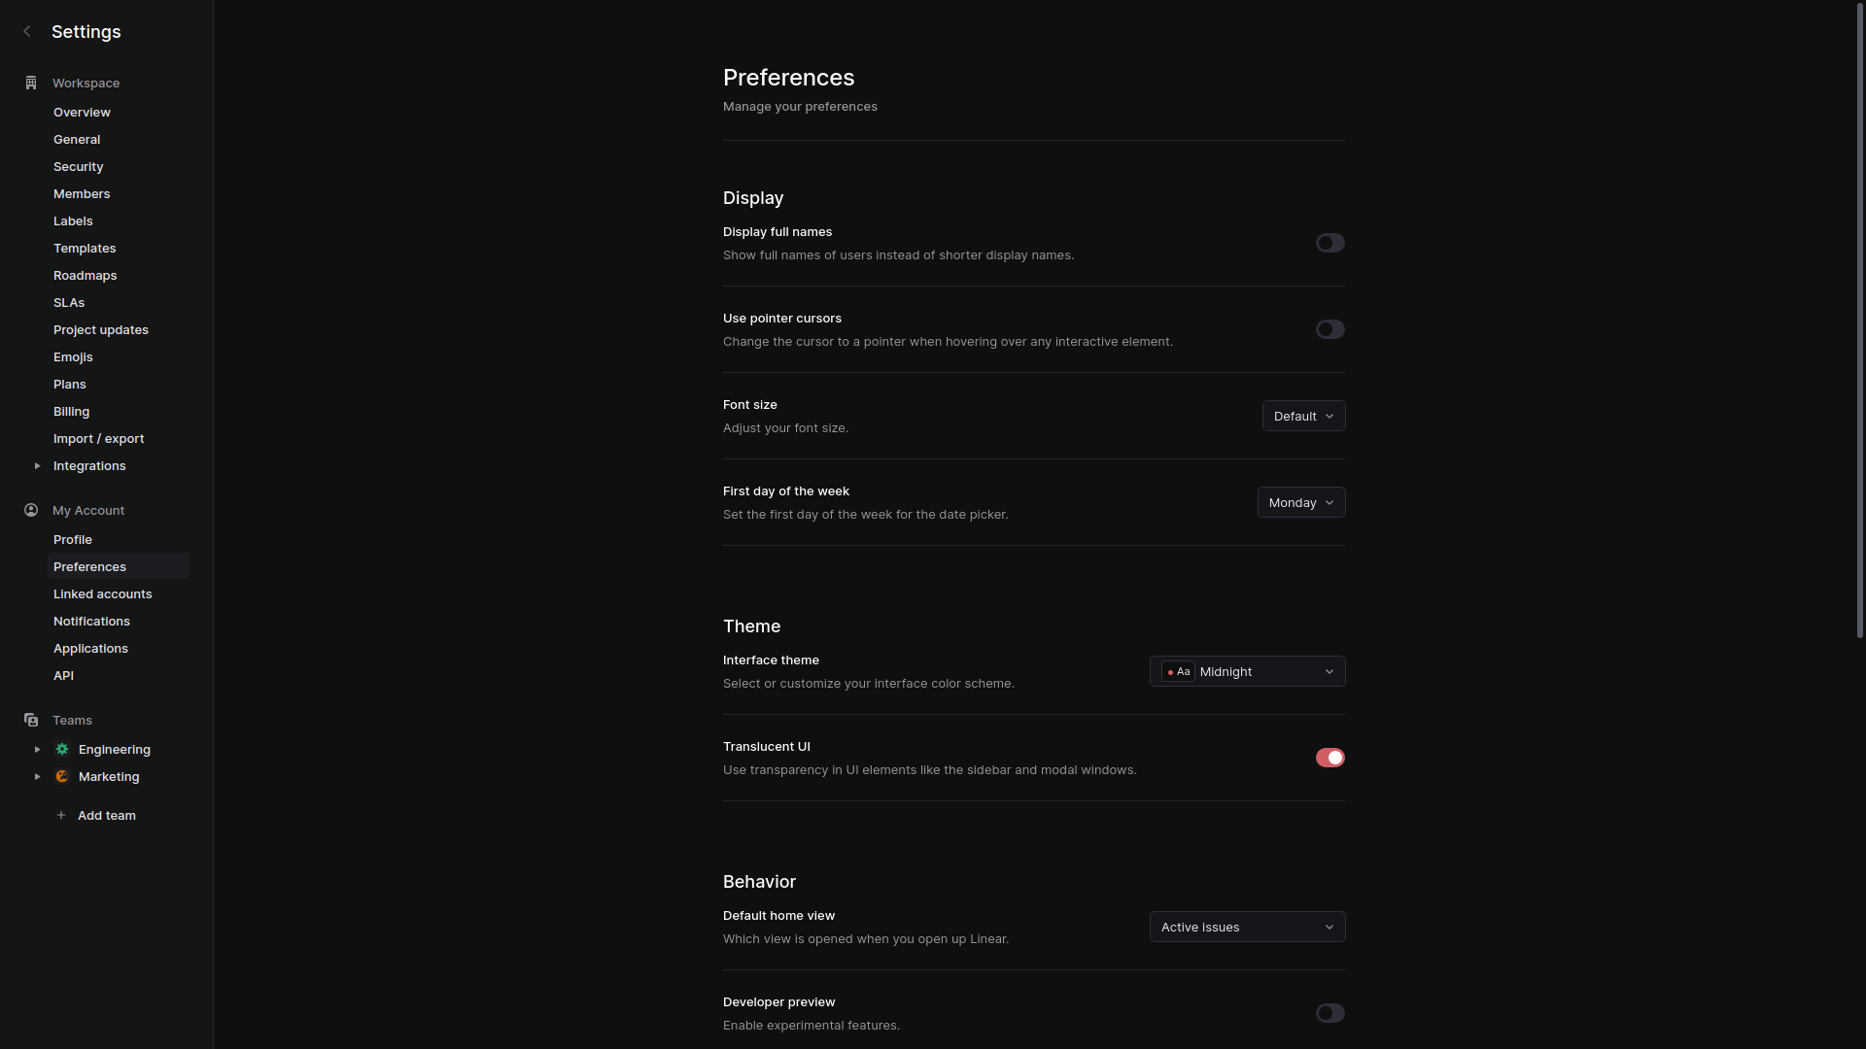The image size is (1866, 1049).
Task: Enable the Developer preview toggle
Action: click(x=1329, y=1013)
